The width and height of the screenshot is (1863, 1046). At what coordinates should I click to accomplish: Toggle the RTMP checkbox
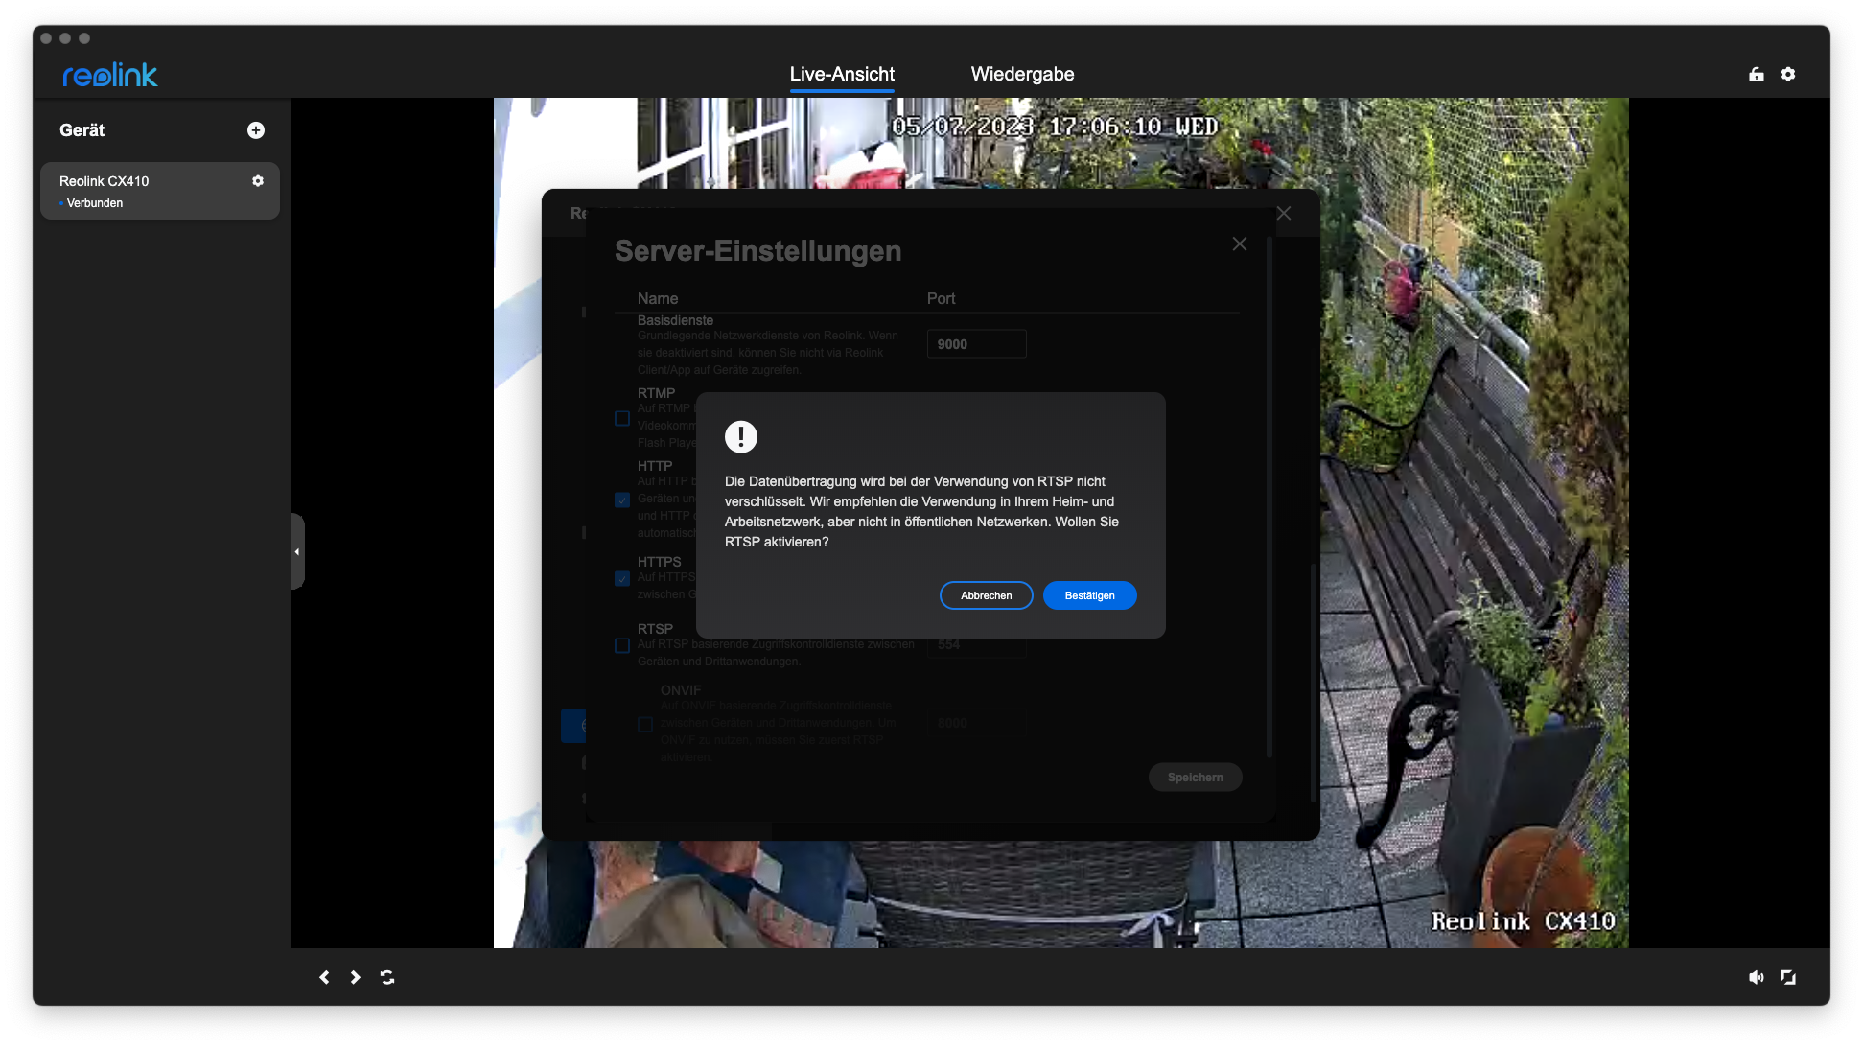tap(622, 419)
